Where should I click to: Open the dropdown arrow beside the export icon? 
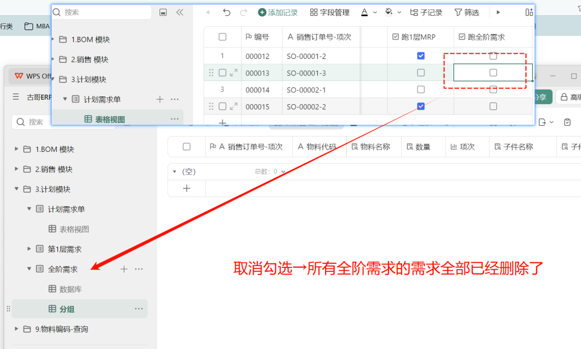point(551,122)
